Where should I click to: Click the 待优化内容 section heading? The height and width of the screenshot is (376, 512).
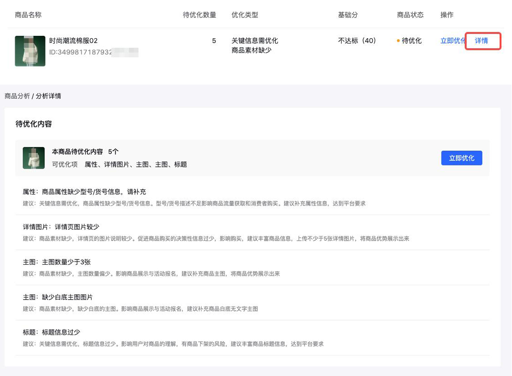click(33, 124)
